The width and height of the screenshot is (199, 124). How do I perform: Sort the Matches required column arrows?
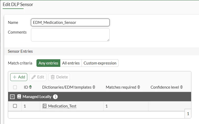[139, 87]
